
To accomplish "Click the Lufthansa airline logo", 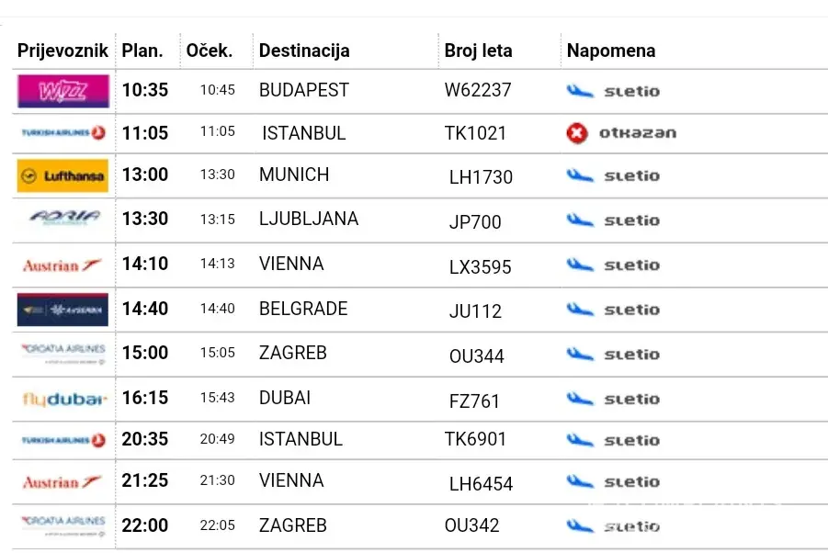I will (x=62, y=175).
